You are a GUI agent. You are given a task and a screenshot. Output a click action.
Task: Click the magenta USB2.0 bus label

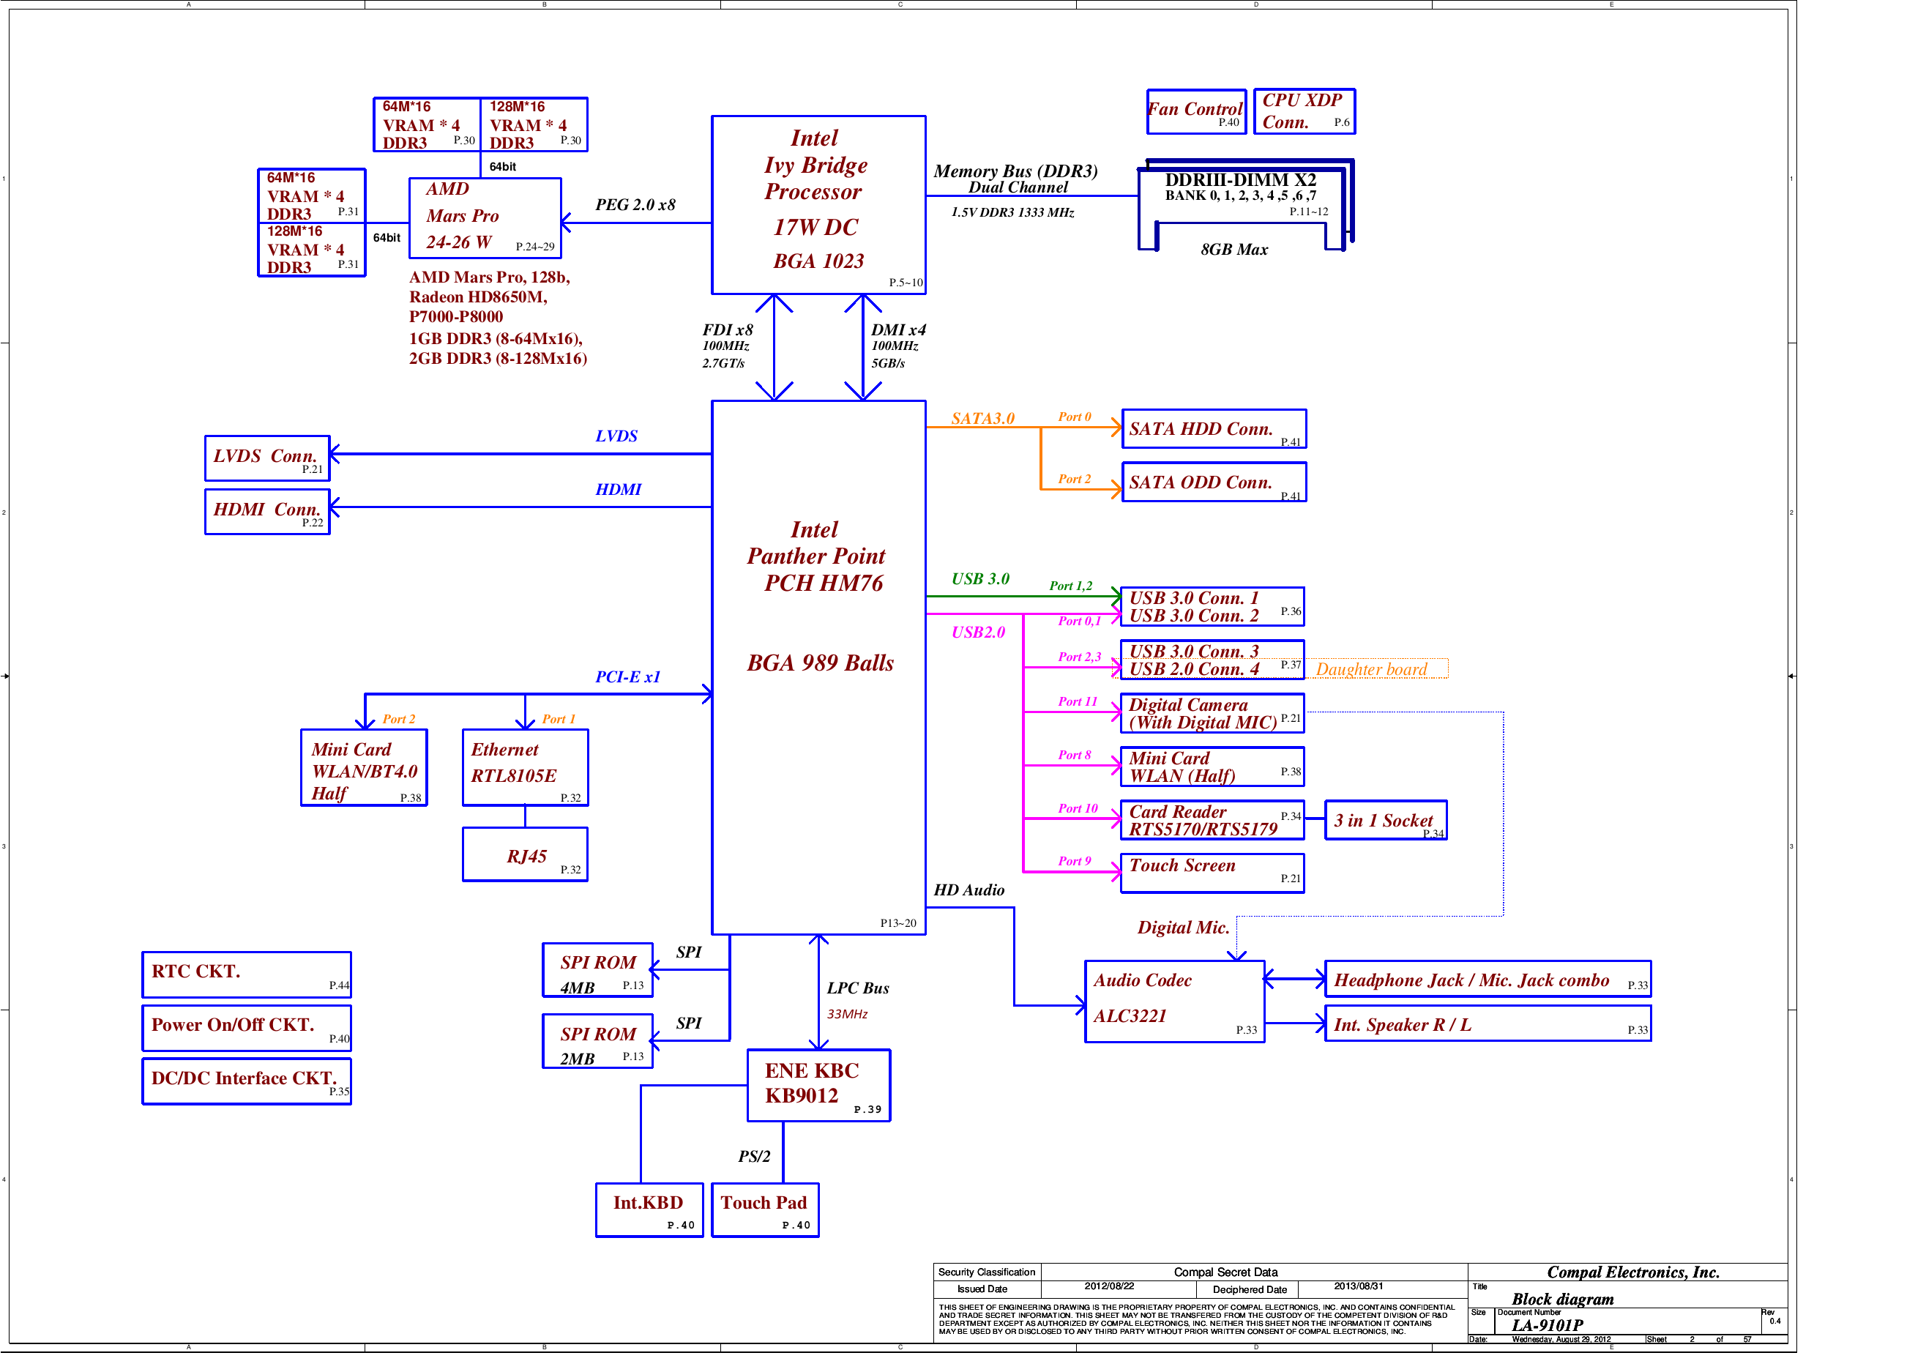[x=977, y=632]
